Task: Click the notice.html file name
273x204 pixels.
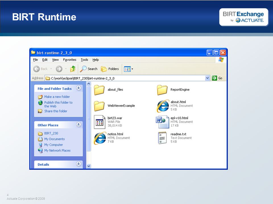Action: pos(115,134)
